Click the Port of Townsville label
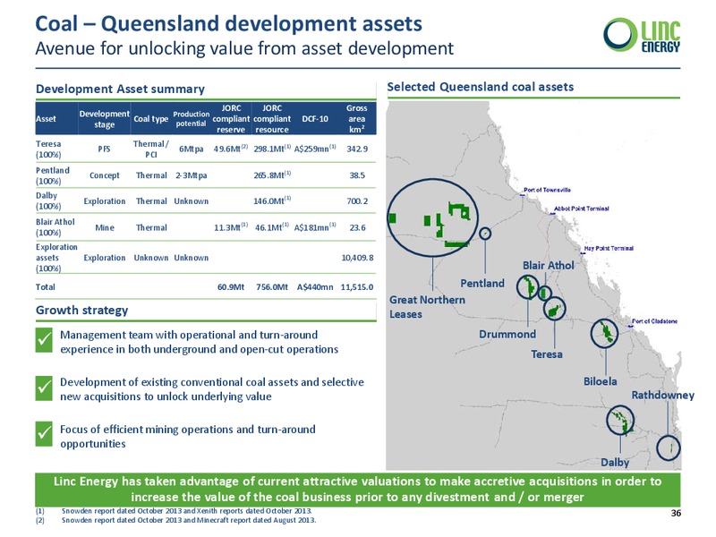The width and height of the screenshot is (716, 537). (547, 190)
